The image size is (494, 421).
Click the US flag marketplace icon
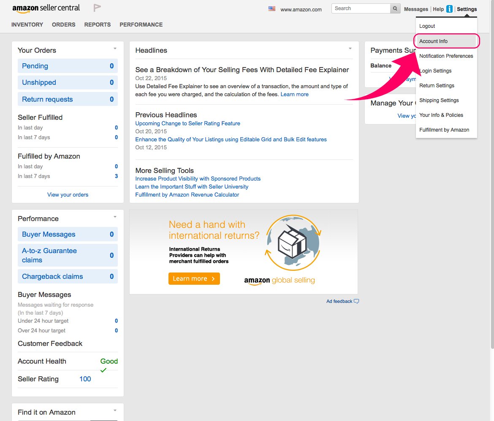point(271,9)
